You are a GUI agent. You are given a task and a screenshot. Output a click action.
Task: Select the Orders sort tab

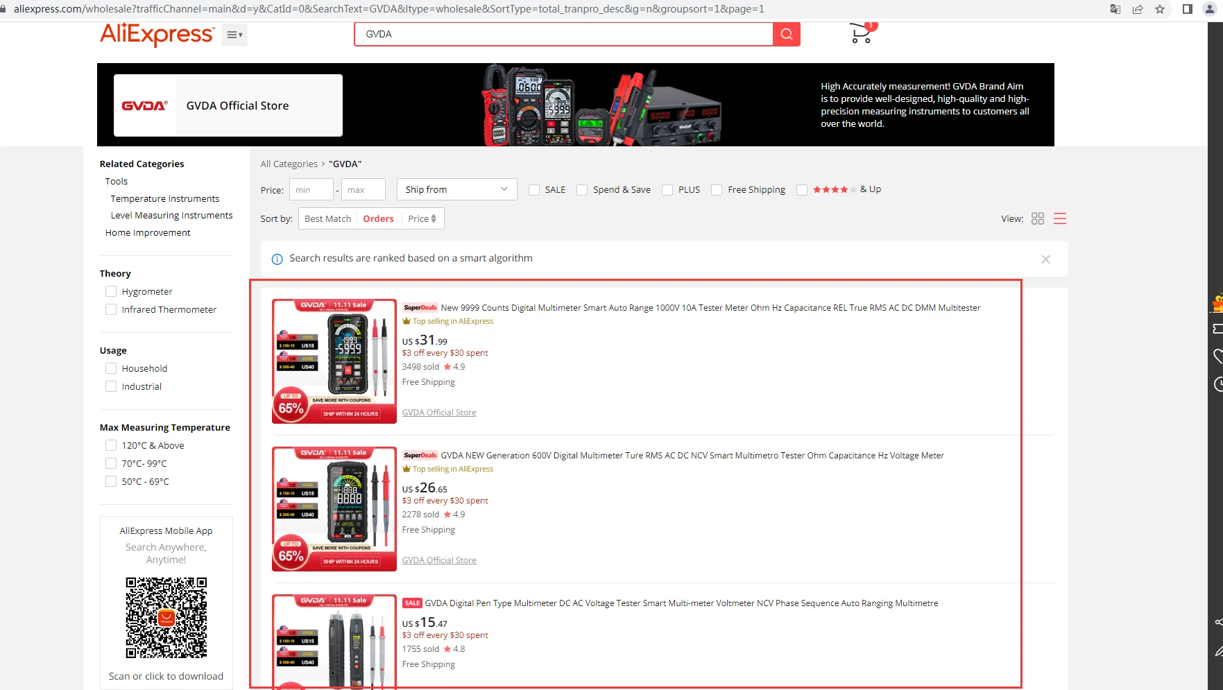[x=378, y=218]
